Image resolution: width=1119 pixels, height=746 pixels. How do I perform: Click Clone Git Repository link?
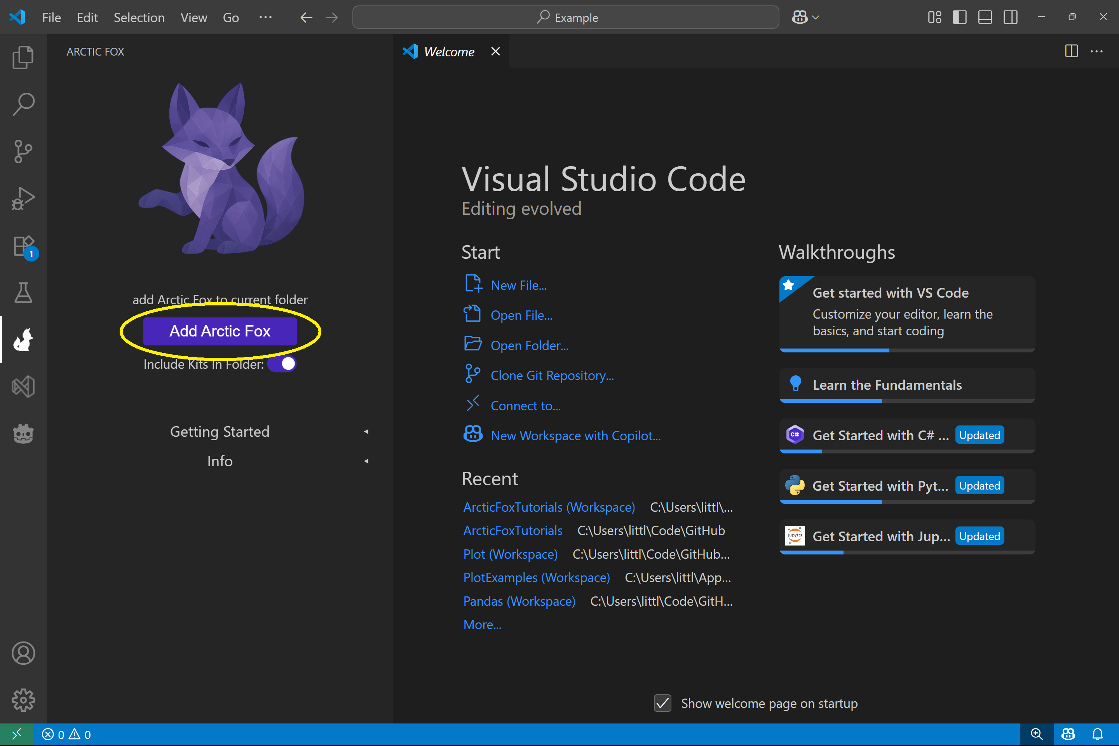(553, 375)
